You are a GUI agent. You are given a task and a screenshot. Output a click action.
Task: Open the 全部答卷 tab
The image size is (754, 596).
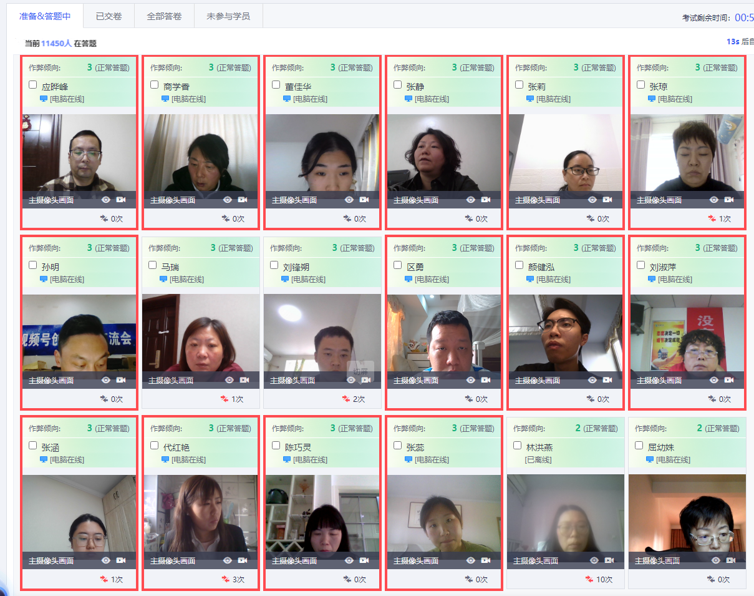click(x=164, y=16)
